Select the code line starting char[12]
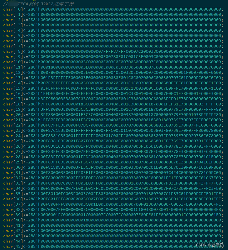The height and width of the screenshot is (250, 228). [113, 72]
